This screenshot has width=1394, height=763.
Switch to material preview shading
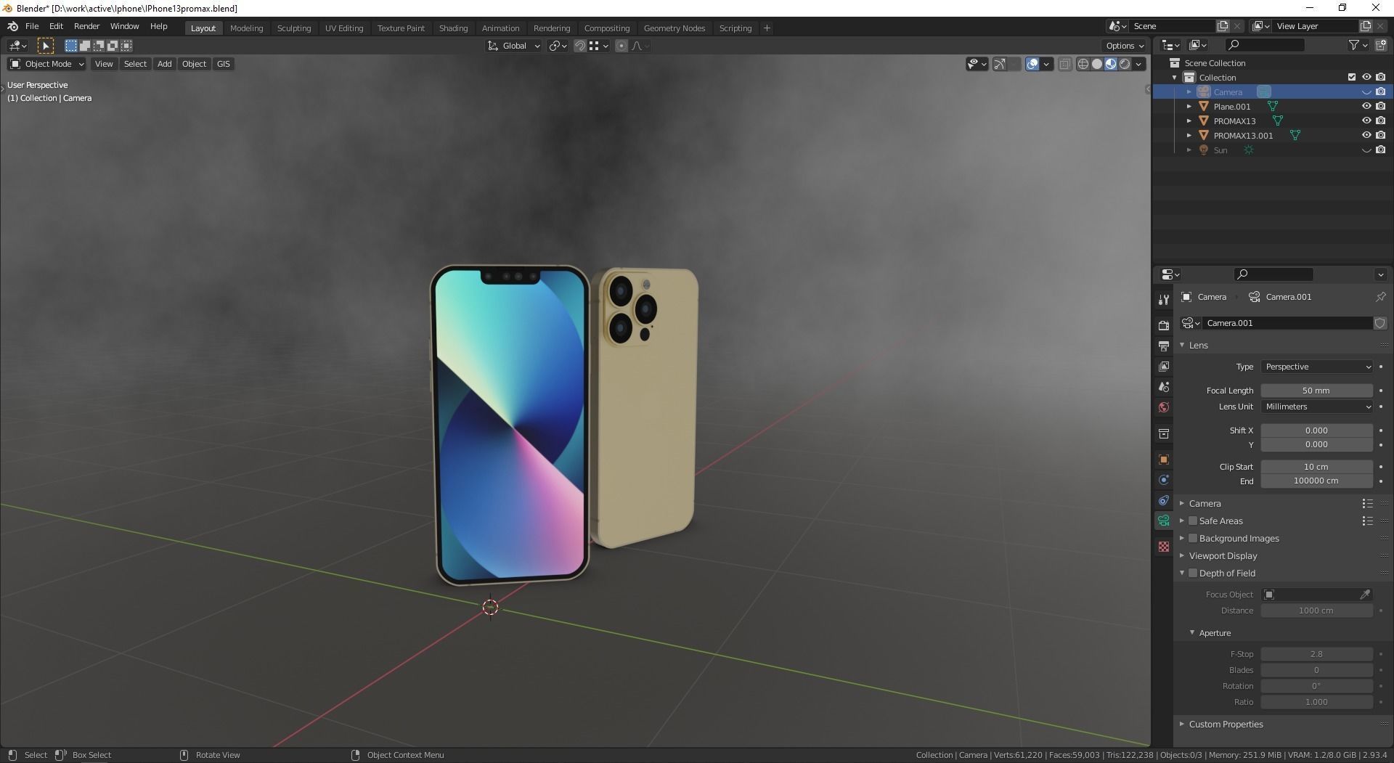1111,64
